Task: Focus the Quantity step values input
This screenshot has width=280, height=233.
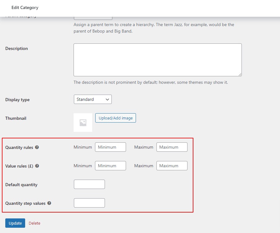Action: (x=89, y=203)
